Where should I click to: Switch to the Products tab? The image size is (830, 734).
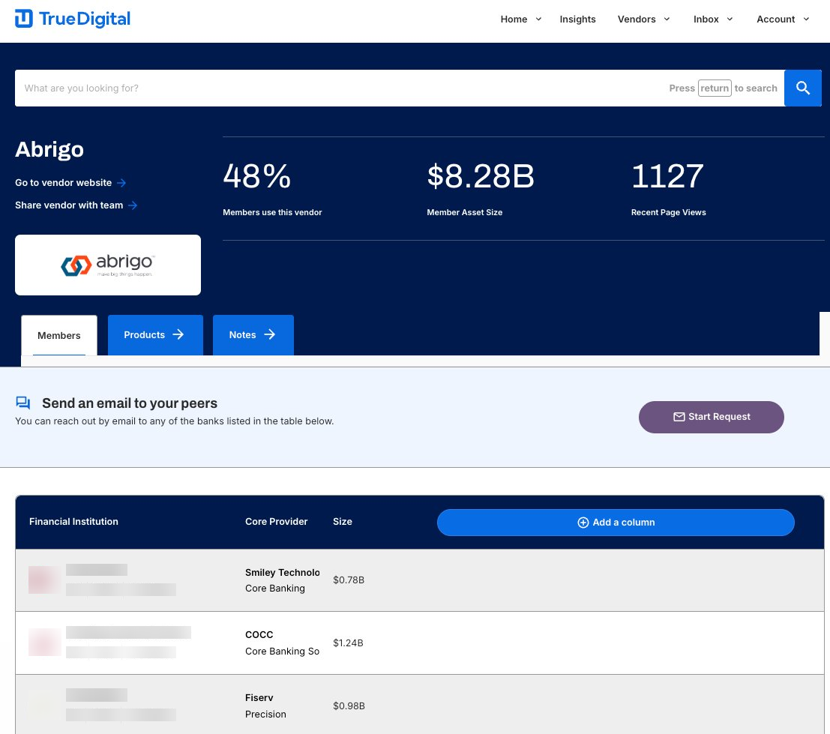[x=155, y=335]
